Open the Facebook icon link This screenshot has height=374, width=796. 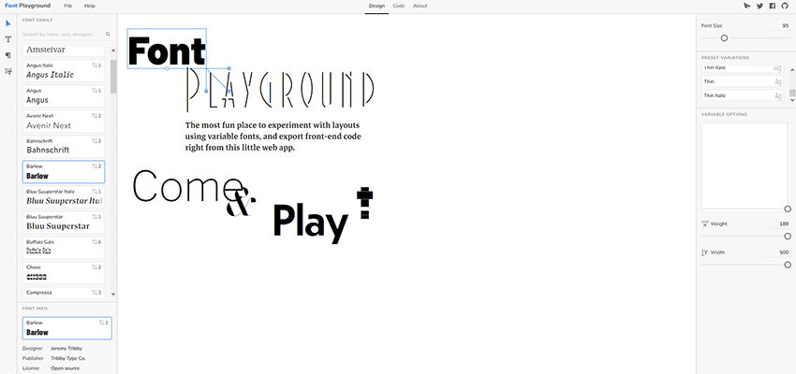(x=773, y=7)
